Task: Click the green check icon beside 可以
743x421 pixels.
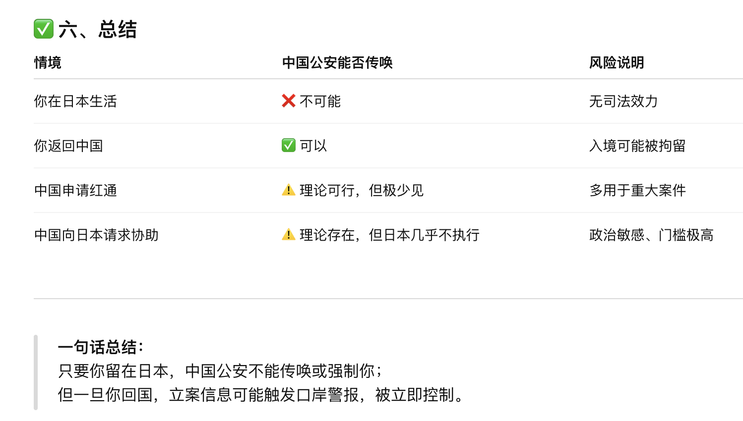Action: (289, 146)
